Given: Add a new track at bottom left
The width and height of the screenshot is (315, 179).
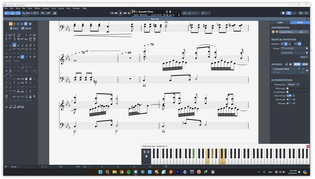Looking at the screenshot, I should click(x=6, y=167).
